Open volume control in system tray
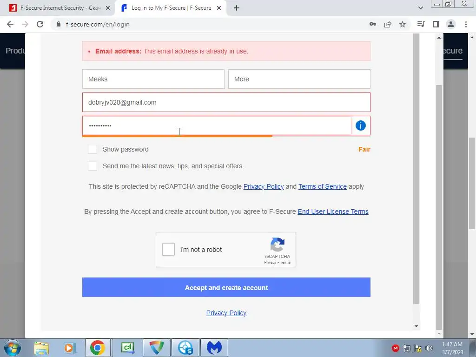The height and width of the screenshot is (357, 476). coord(429,348)
